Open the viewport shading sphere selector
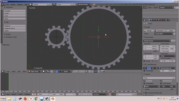 [x=44, y=71]
